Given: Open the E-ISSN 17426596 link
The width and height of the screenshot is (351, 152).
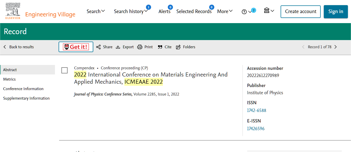Looking at the screenshot, I should coord(256,129).
